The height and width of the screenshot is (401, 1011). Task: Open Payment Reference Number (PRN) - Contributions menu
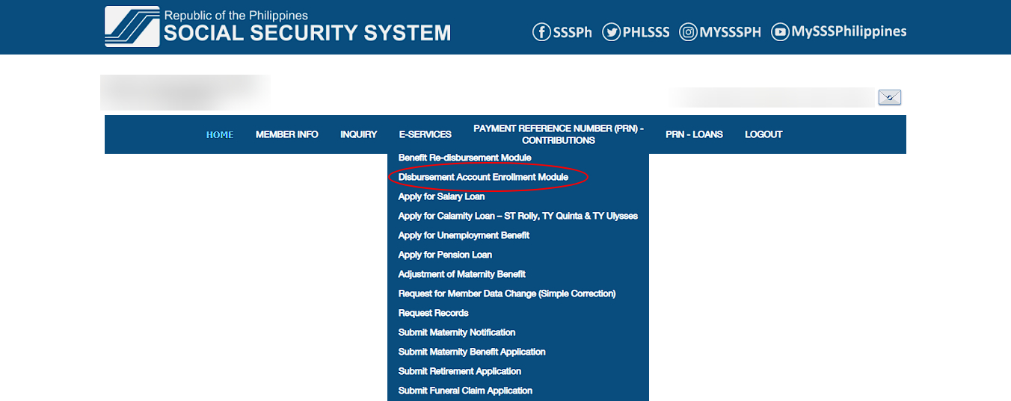point(559,134)
